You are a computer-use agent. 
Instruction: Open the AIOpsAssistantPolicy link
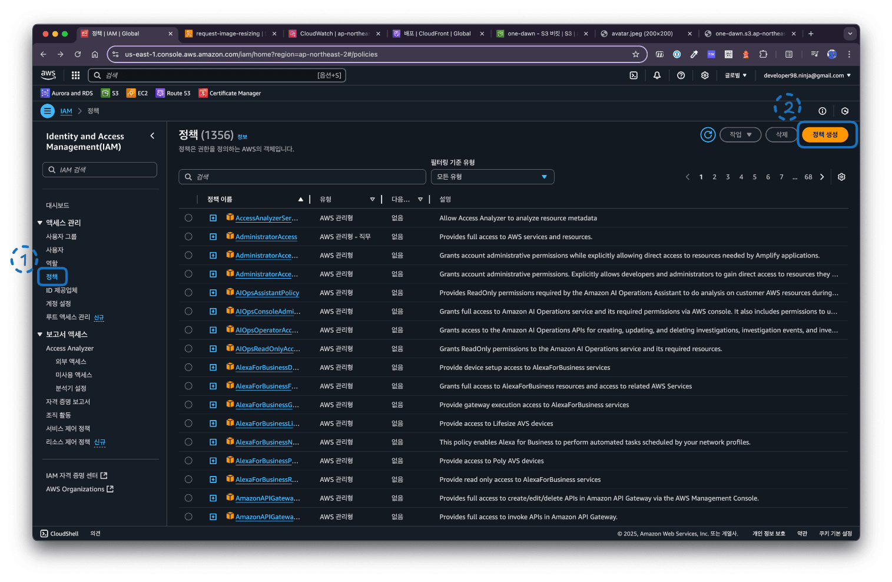[x=267, y=293]
